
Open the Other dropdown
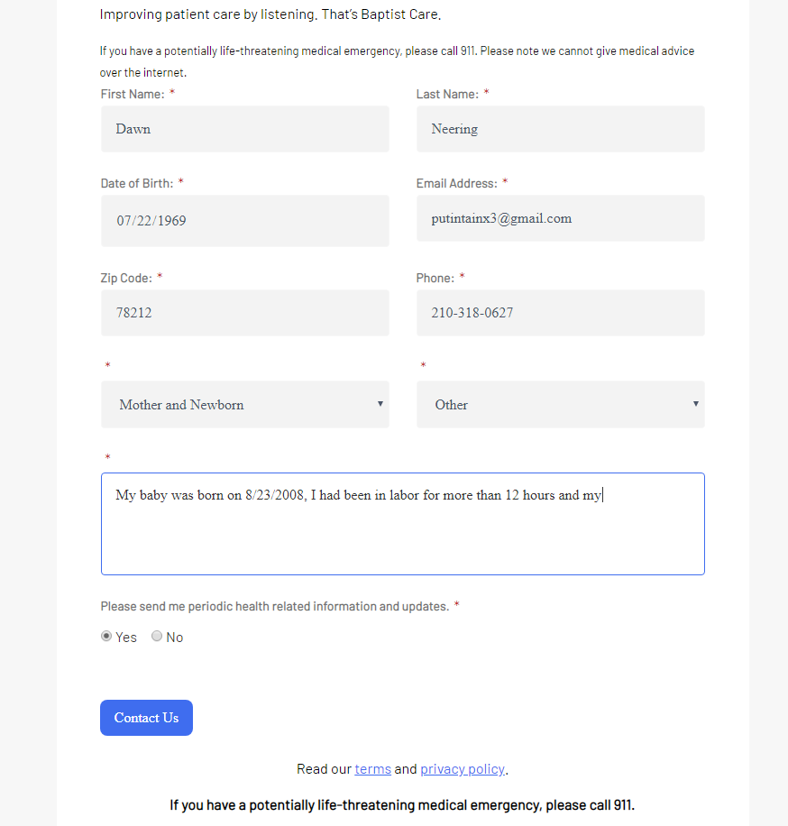coord(561,405)
